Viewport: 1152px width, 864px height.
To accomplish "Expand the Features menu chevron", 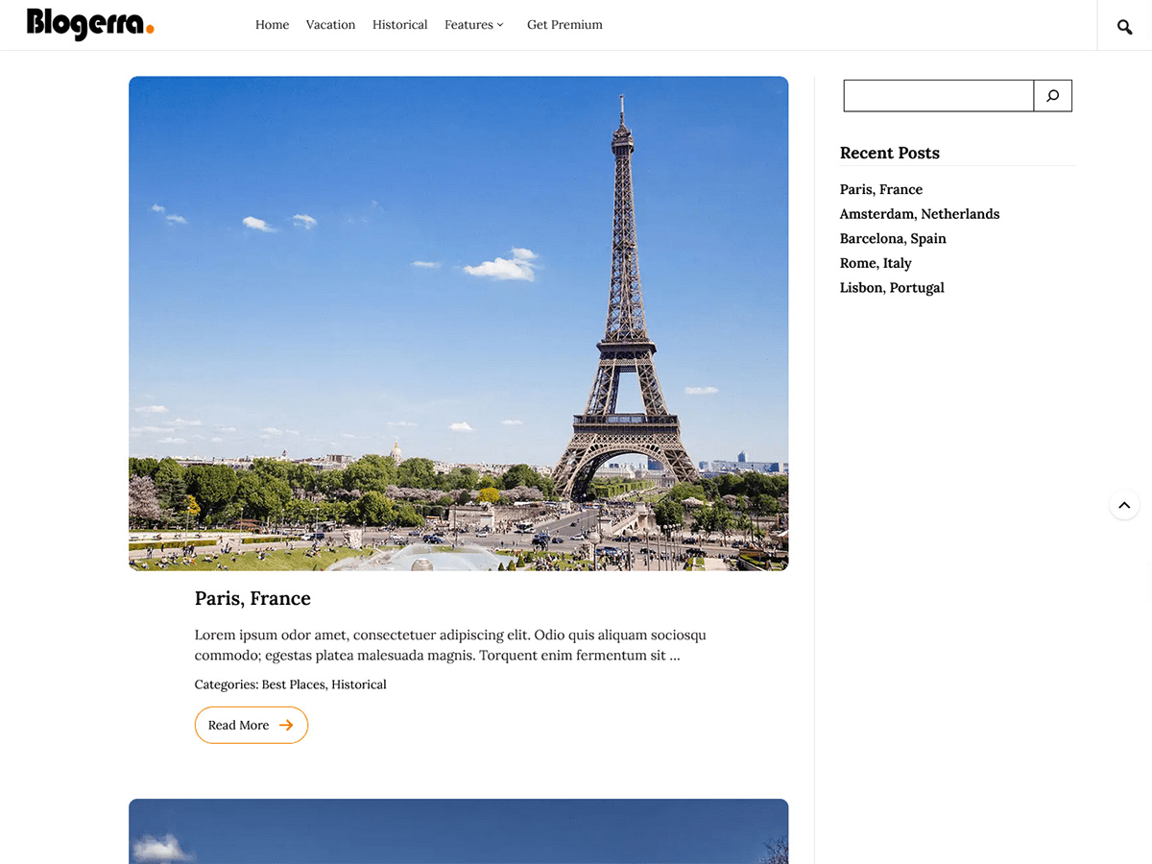I will click(500, 25).
